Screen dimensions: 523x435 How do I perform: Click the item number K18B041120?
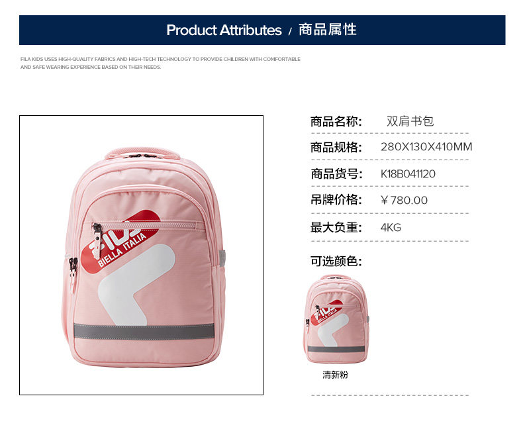(x=408, y=173)
